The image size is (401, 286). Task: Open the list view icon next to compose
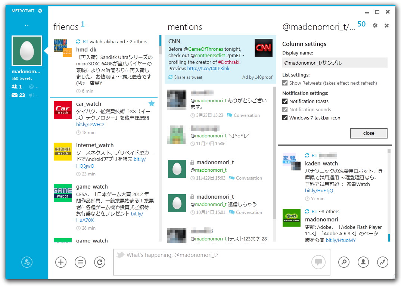tap(80, 262)
